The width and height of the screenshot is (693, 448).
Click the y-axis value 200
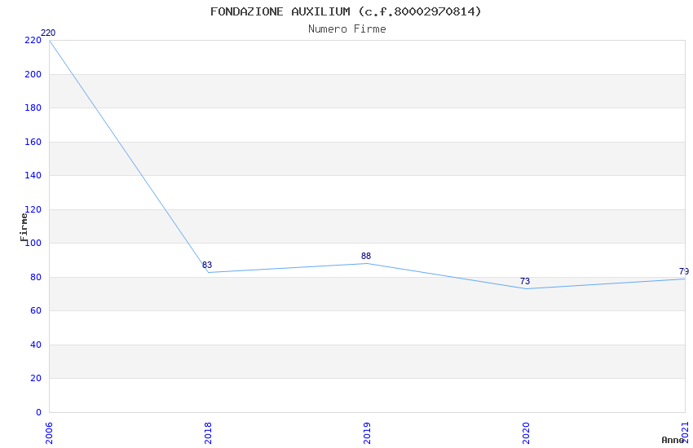click(33, 74)
